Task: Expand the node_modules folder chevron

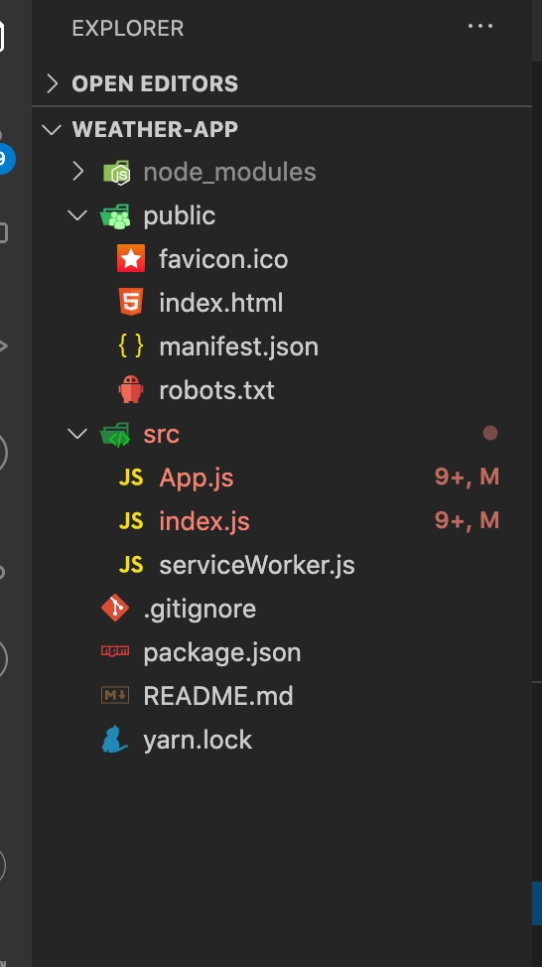Action: [x=77, y=172]
